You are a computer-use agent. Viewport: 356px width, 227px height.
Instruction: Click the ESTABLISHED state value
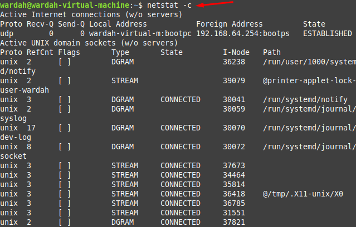click(x=328, y=33)
